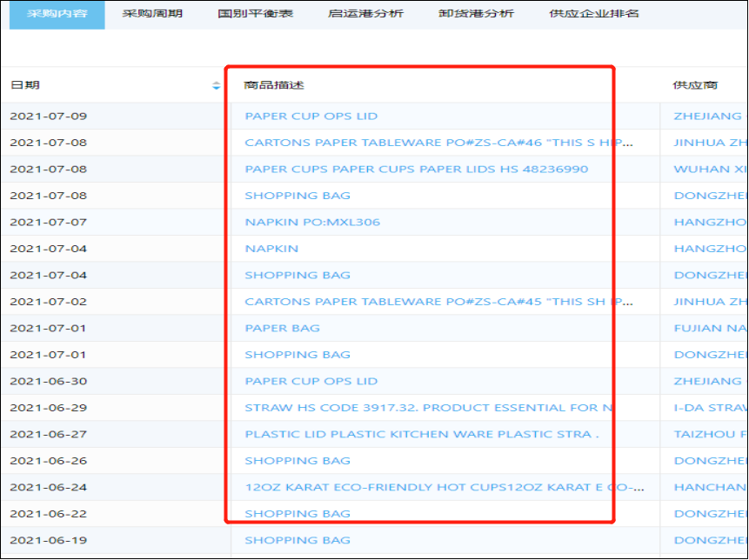Open the PAPER BAG description link

[283, 329]
